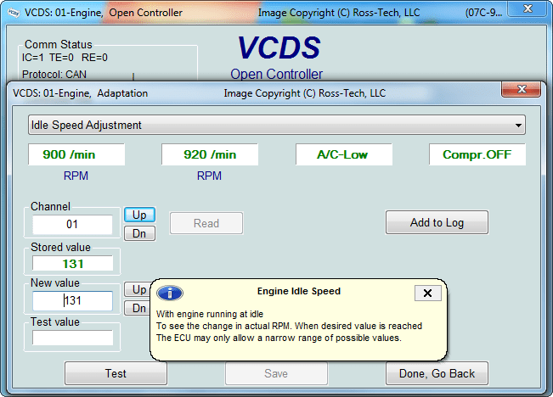Screen dimensions: 553x397
Task: Decrease channel with the Channel Dn button
Action: coord(139,233)
